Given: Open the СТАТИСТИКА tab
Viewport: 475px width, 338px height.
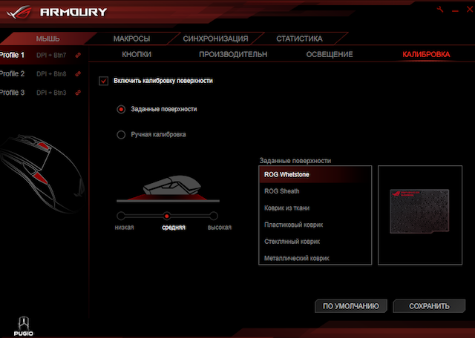Looking at the screenshot, I should click(299, 39).
